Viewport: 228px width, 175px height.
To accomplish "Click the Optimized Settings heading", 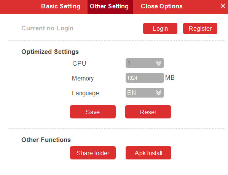I will [x=50, y=52].
